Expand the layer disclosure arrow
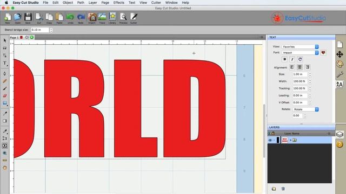Image resolution: width=346 pixels, height=194 pixels. pos(291,140)
